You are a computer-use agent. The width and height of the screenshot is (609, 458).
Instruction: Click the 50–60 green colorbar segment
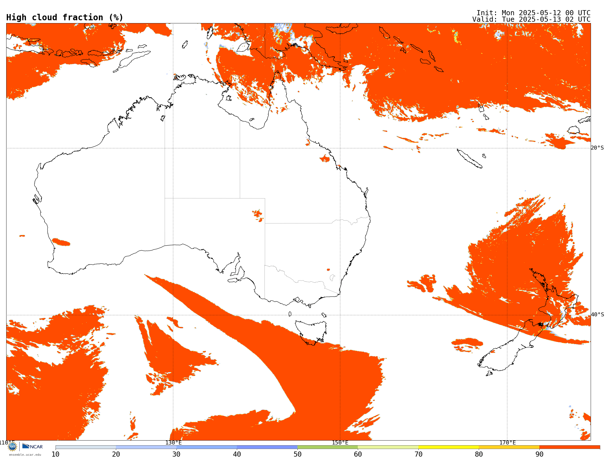(328, 447)
